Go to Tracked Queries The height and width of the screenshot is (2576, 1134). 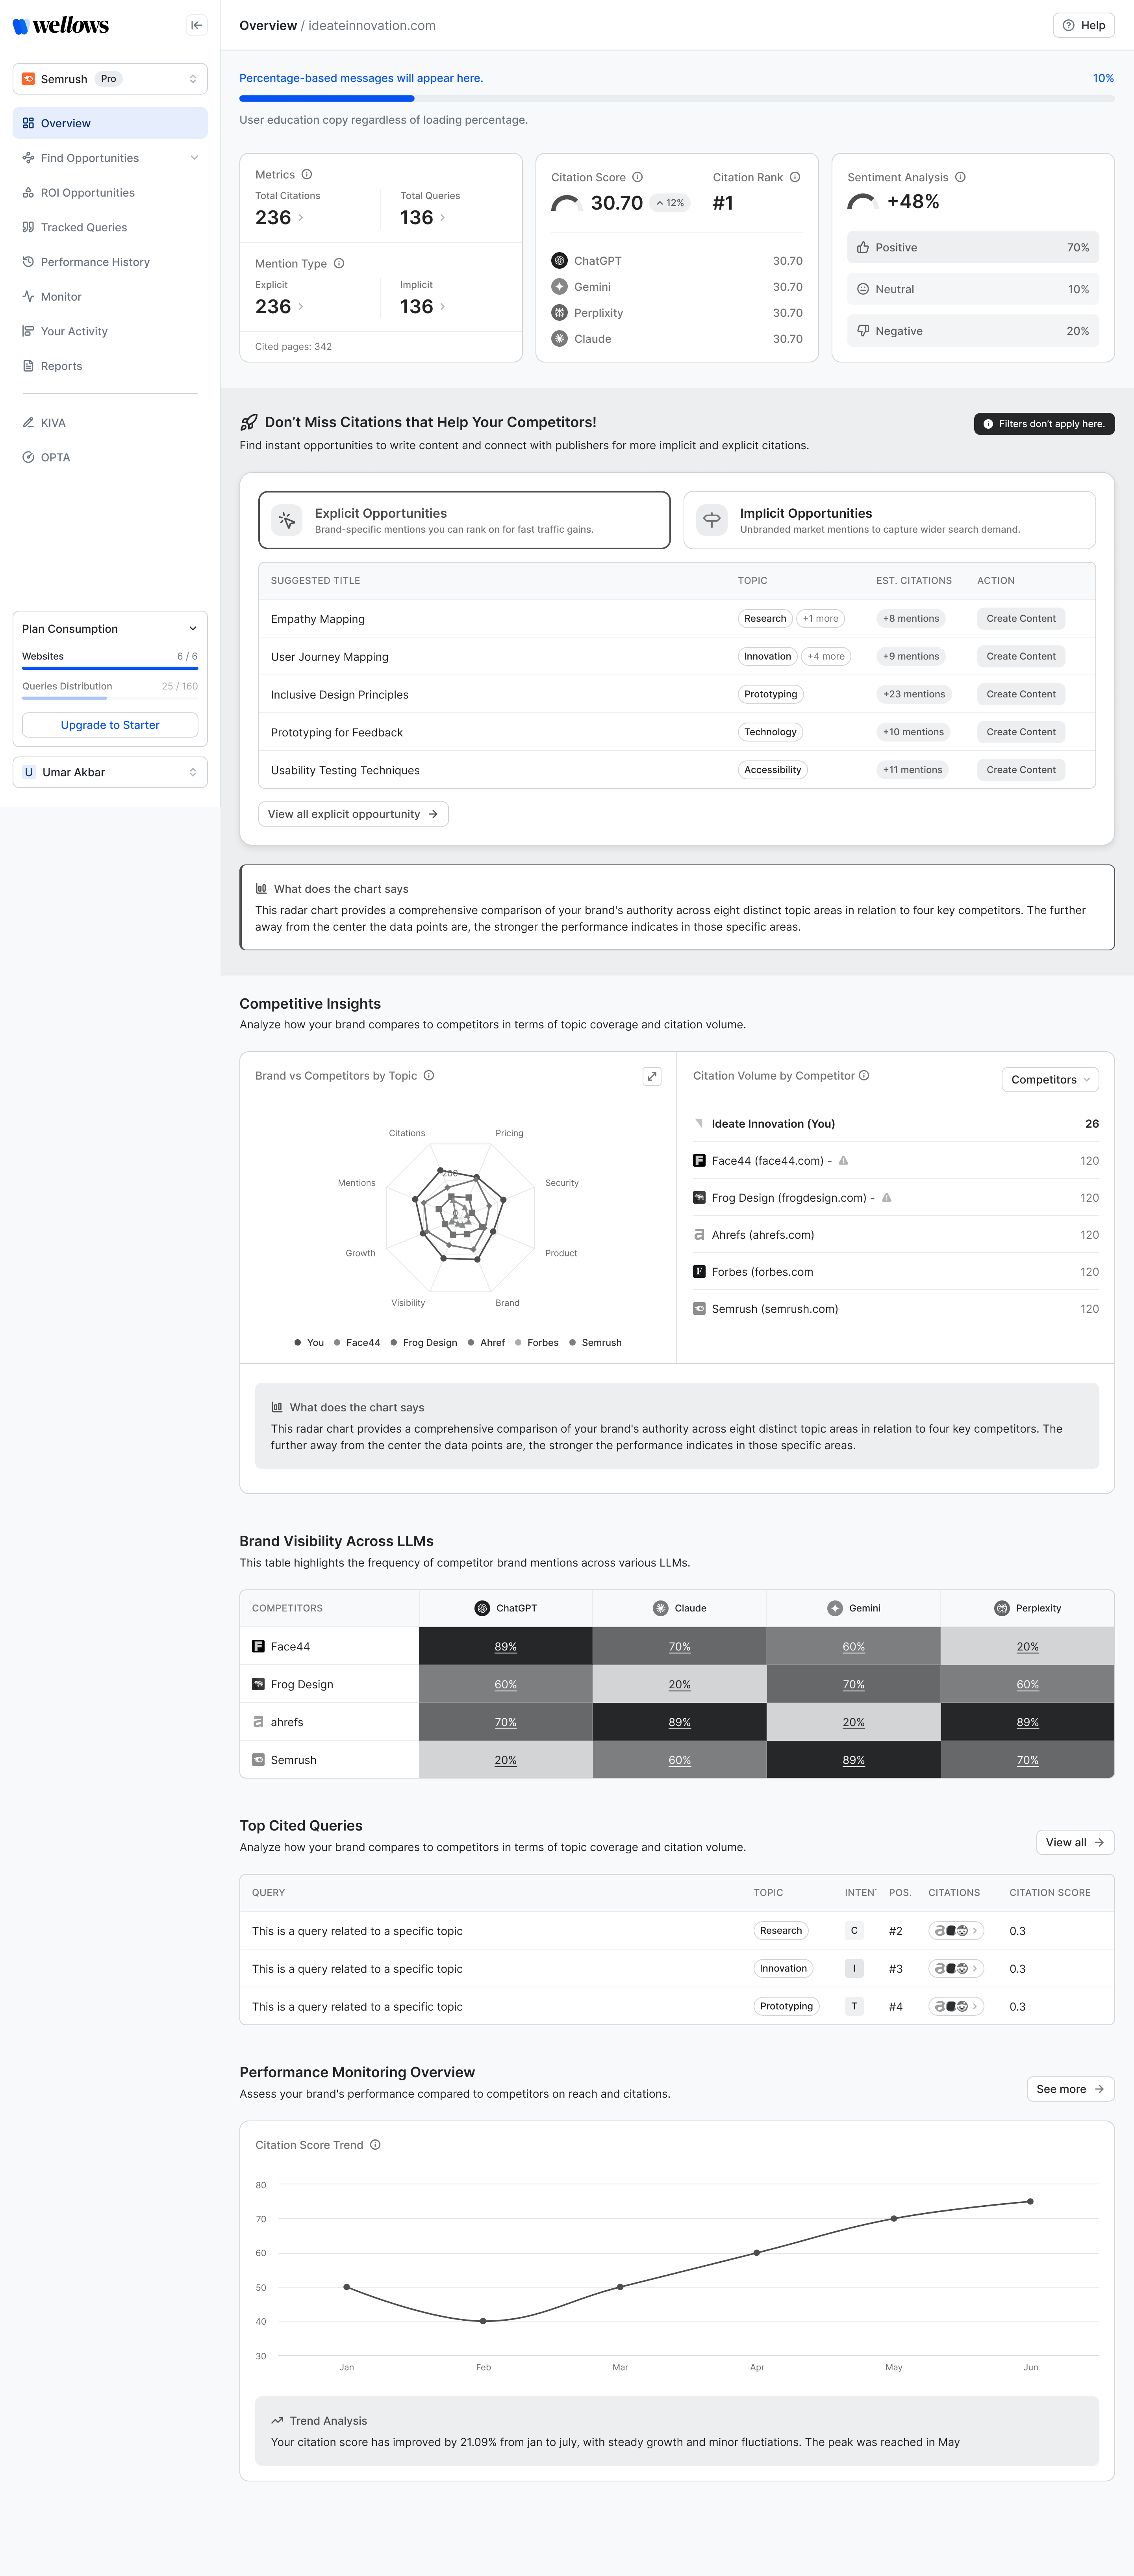tap(110, 227)
